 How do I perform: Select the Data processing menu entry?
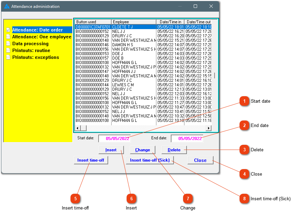(x=30, y=43)
